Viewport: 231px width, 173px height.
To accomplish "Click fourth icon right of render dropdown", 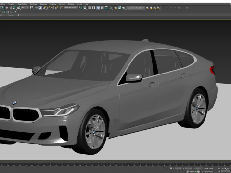I will click(158, 8).
